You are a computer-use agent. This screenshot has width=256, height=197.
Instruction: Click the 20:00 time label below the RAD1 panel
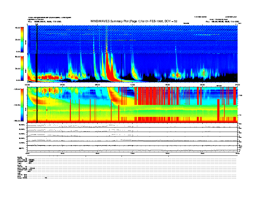pyautogui.click(x=202, y=85)
